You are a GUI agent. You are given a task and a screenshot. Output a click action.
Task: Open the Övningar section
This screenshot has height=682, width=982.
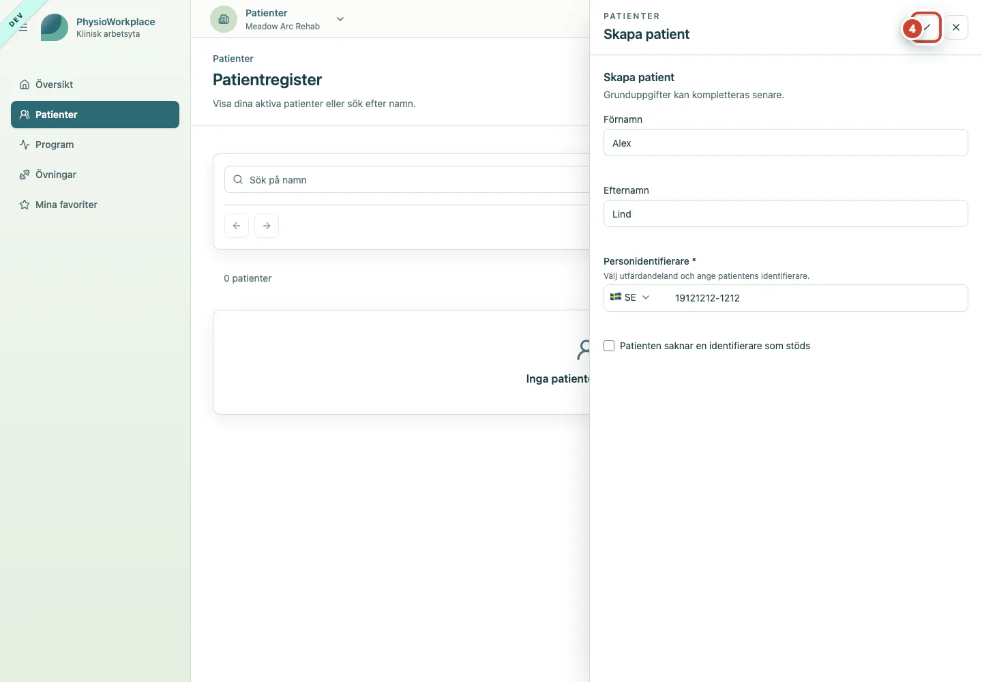click(95, 175)
